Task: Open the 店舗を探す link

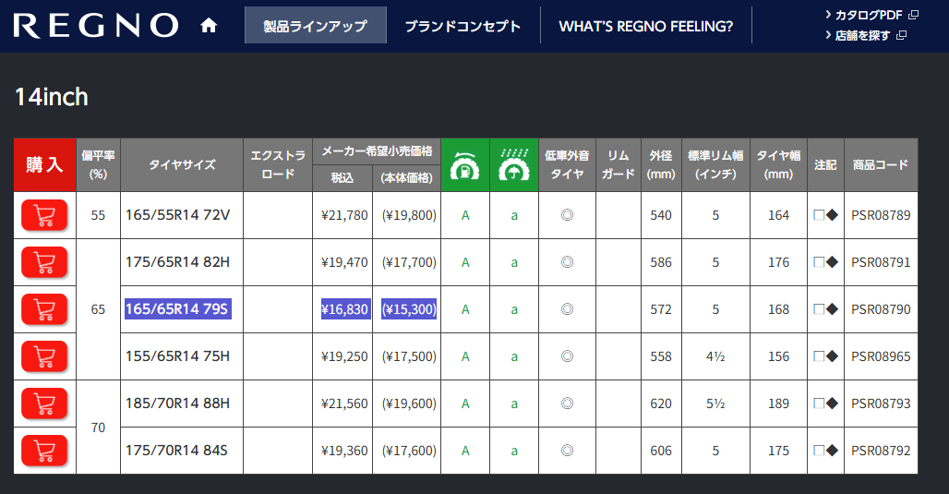Action: tap(862, 36)
